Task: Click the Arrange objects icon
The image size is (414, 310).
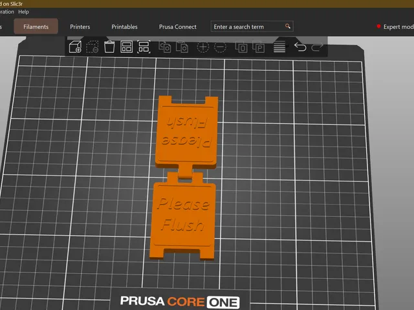Action: click(x=127, y=47)
